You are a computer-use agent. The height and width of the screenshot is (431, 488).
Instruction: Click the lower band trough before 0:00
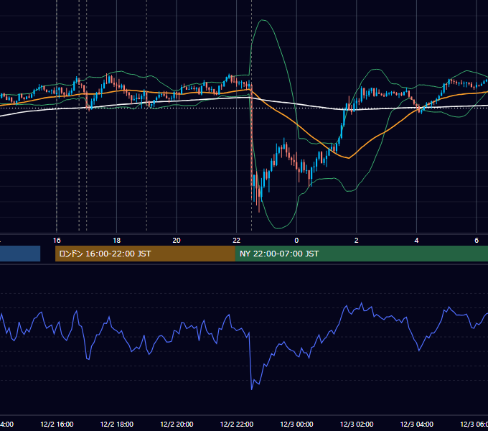point(277,228)
